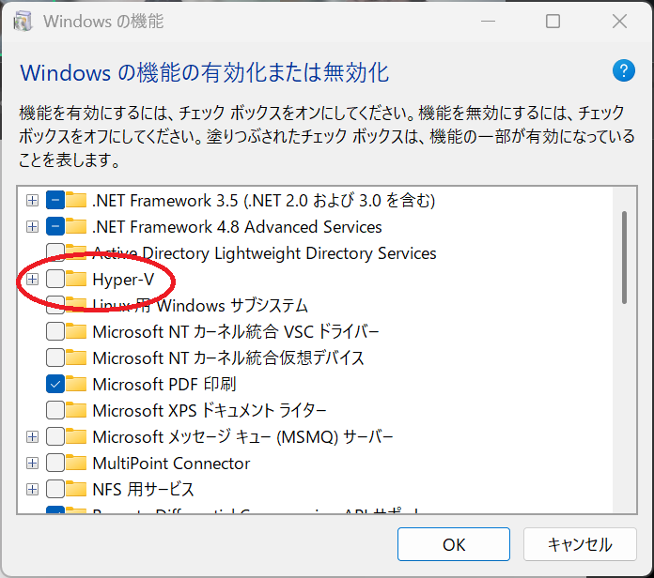Click the feature list vertical scrollbar

tap(624, 257)
